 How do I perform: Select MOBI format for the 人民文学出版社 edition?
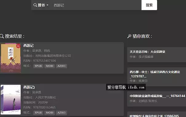click(x=49, y=113)
